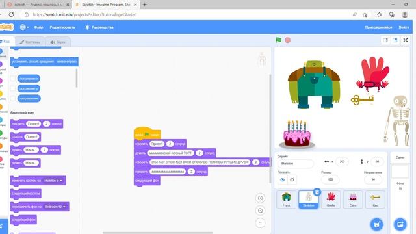
Task: Click the browser address bar URL
Action: pos(84,14)
